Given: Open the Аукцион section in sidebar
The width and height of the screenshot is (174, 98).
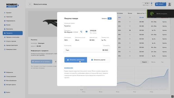Looking at the screenshot, I should tap(8, 13).
